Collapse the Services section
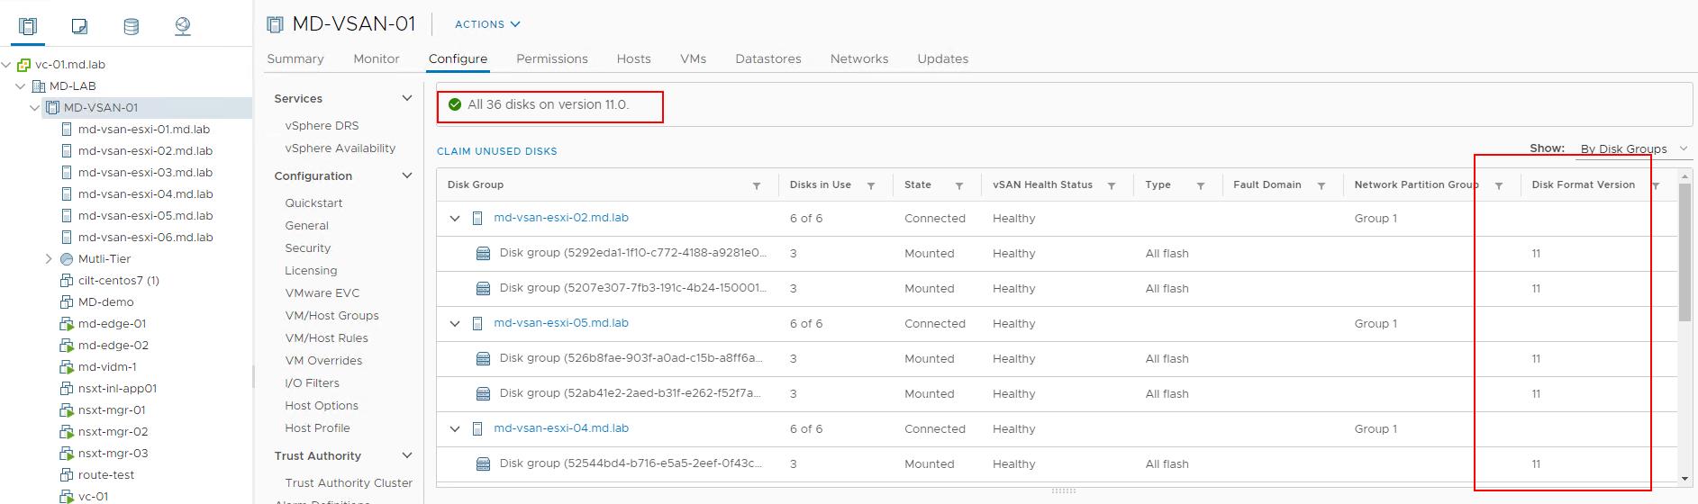Image resolution: width=1698 pixels, height=504 pixels. [406, 98]
